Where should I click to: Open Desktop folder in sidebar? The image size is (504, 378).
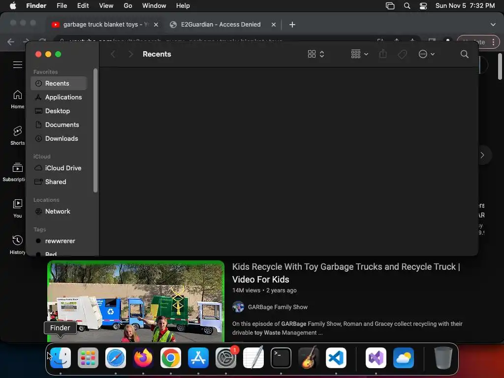pyautogui.click(x=59, y=111)
